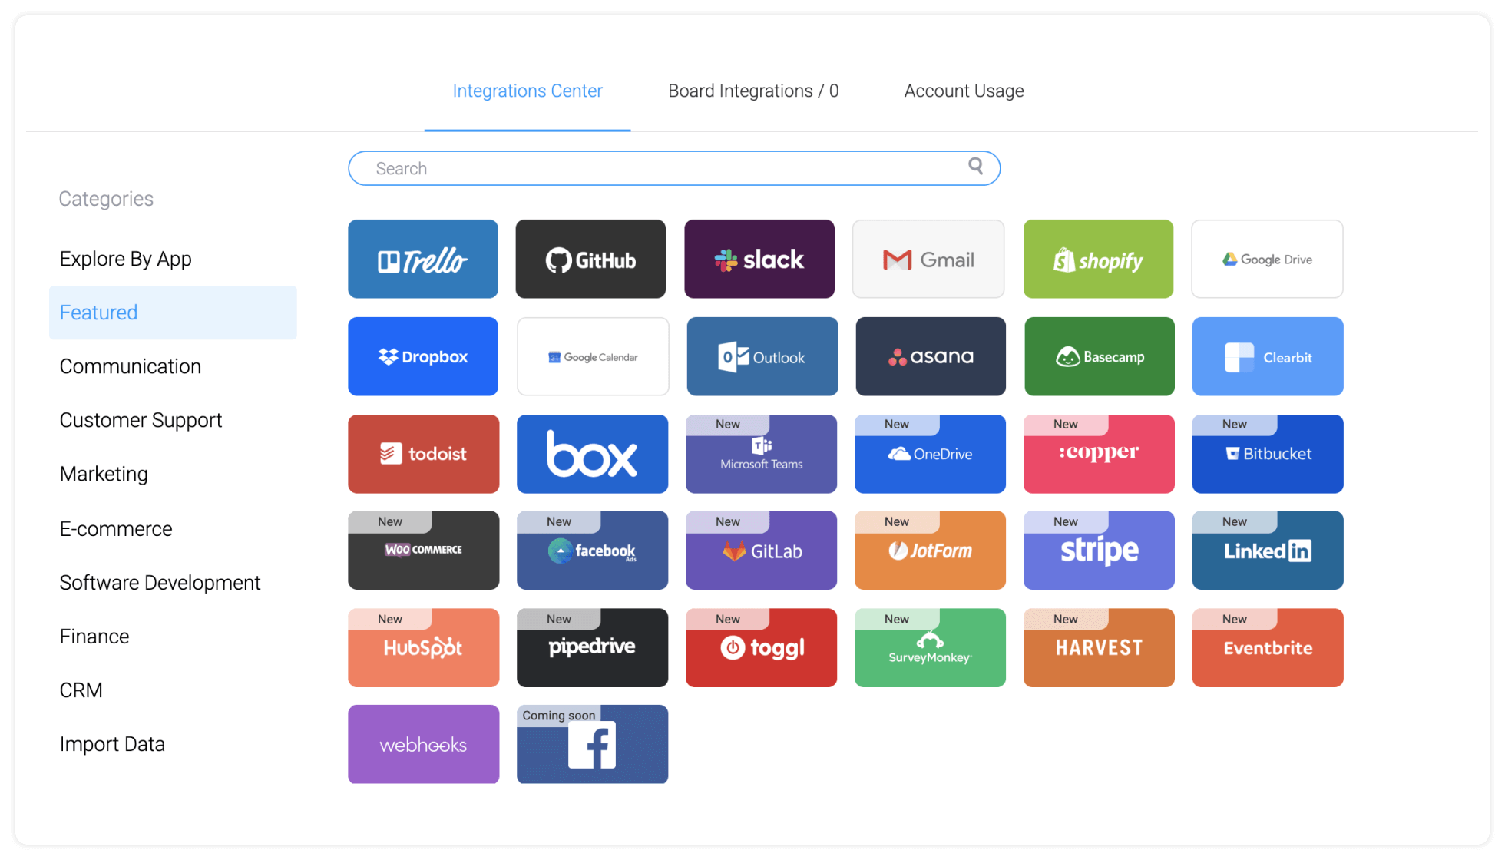This screenshot has height=860, width=1505.
Task: Click the Search input field
Action: click(x=676, y=167)
